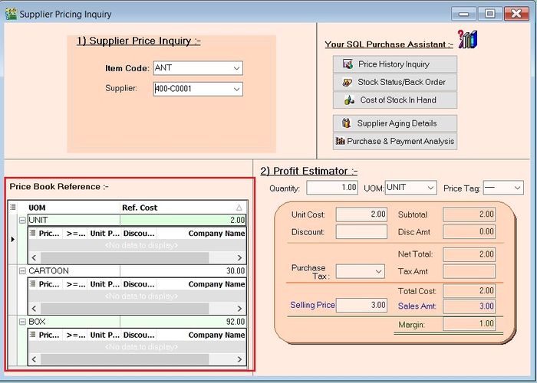Collapse the CARTOON row
The height and width of the screenshot is (383, 537).
(22, 270)
